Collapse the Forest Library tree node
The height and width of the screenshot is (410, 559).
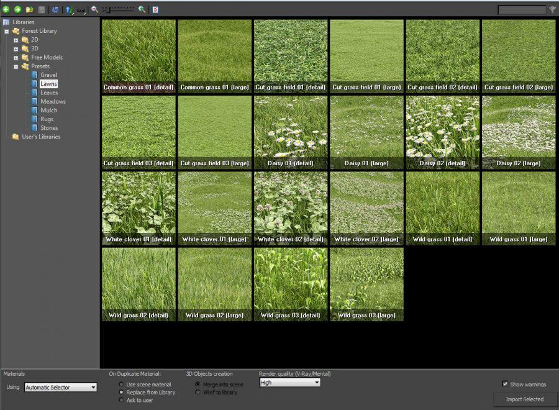click(x=6, y=32)
